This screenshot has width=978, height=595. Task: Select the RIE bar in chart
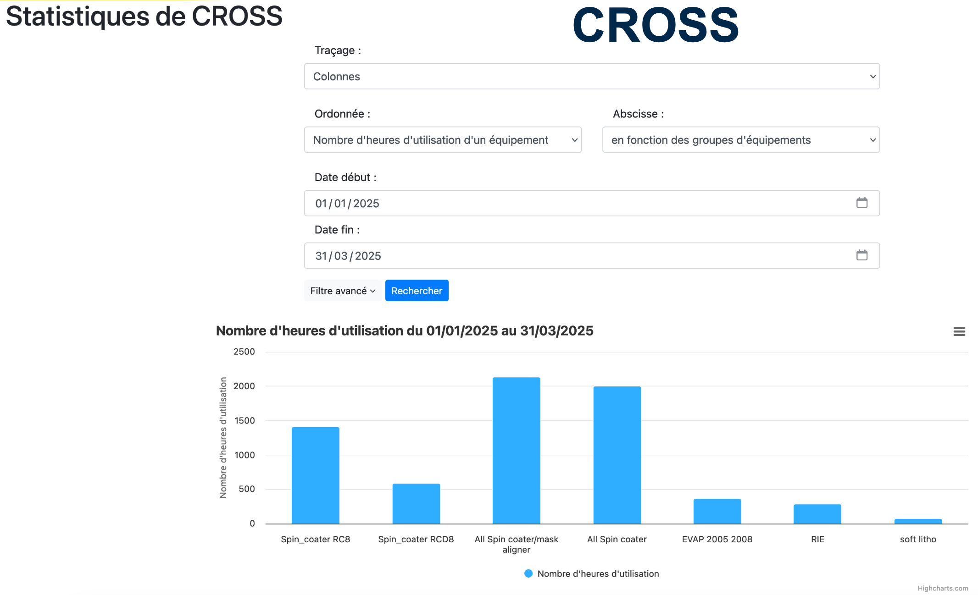[817, 514]
